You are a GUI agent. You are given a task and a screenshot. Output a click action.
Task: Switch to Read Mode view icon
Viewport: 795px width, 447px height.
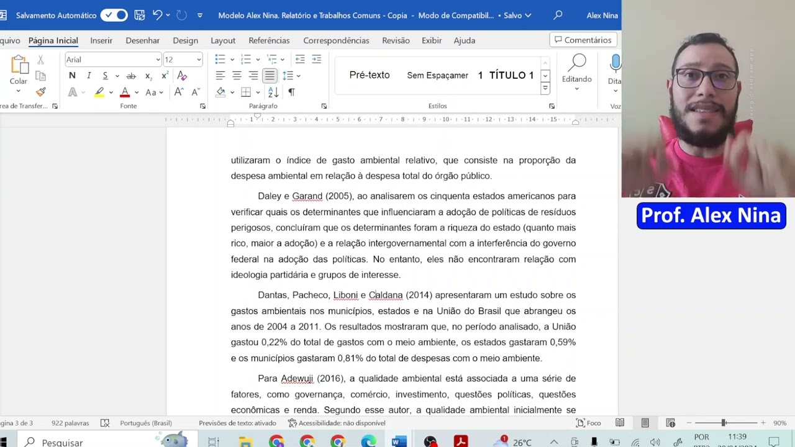click(620, 423)
